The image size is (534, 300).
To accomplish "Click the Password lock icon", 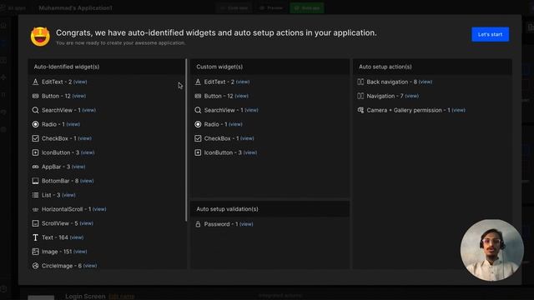I will 198,224.
